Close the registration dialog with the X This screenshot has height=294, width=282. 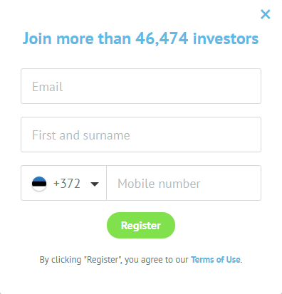click(266, 14)
